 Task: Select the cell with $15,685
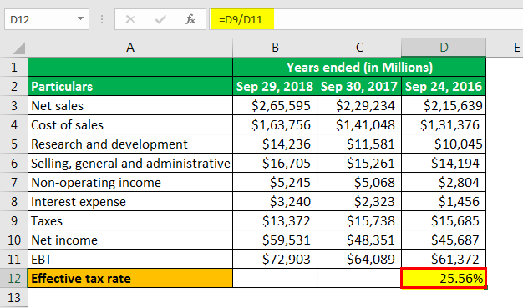(444, 220)
